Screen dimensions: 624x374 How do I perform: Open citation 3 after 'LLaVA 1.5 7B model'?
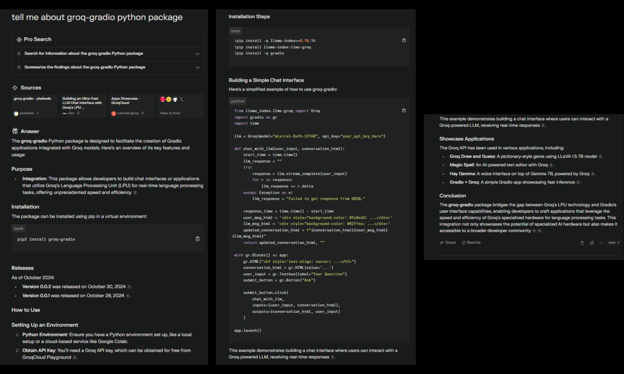(600, 156)
